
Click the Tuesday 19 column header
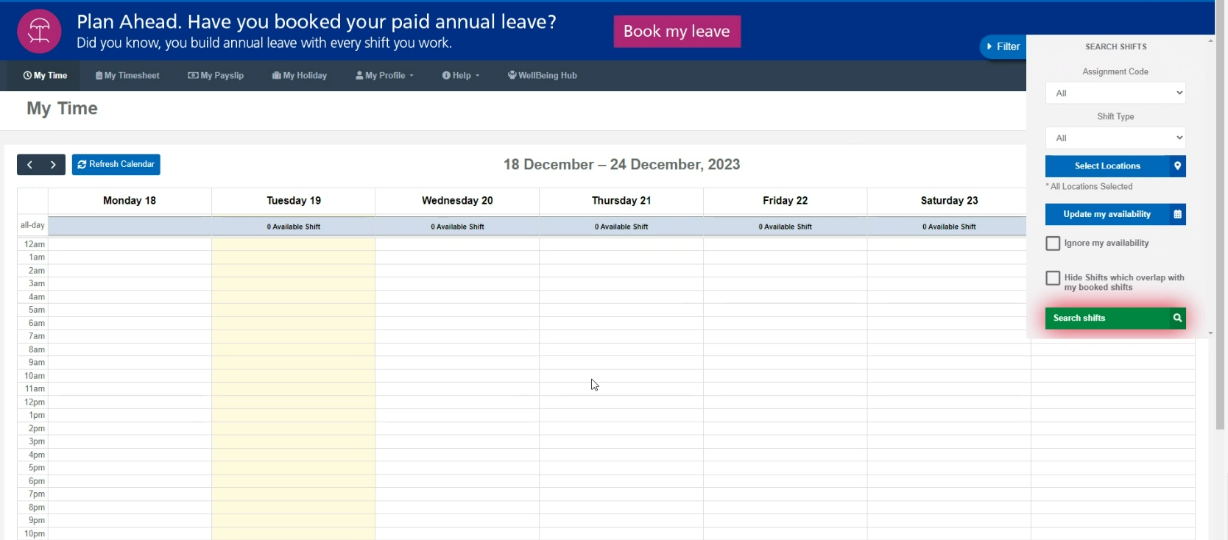click(x=294, y=201)
